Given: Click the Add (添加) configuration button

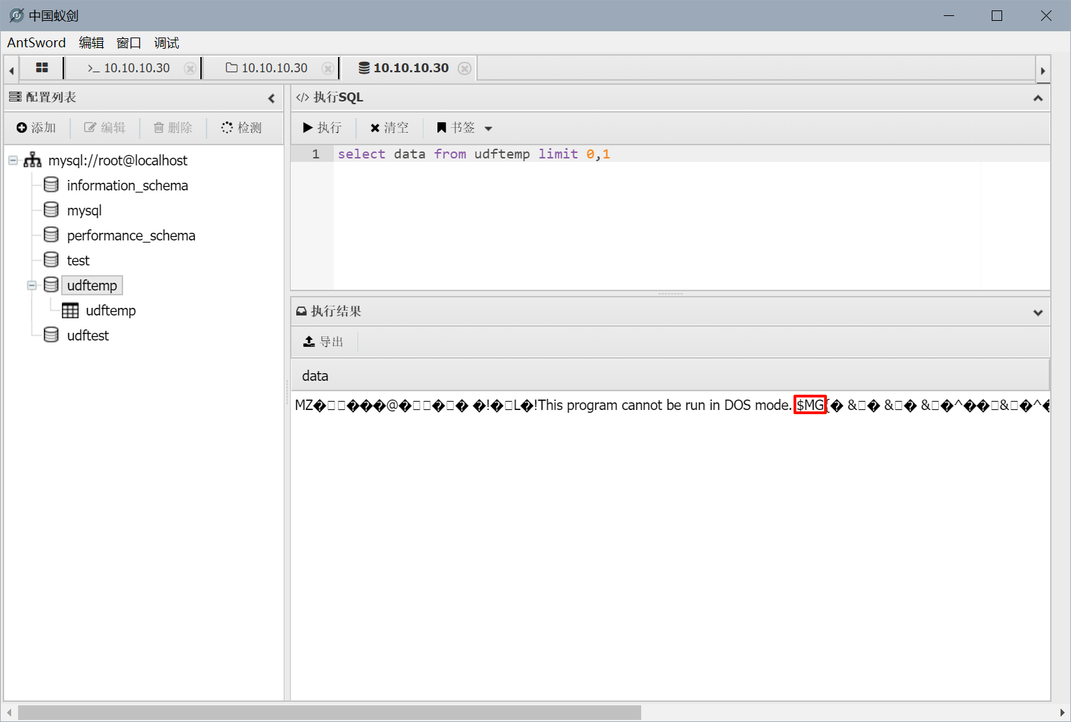Looking at the screenshot, I should click(x=36, y=128).
